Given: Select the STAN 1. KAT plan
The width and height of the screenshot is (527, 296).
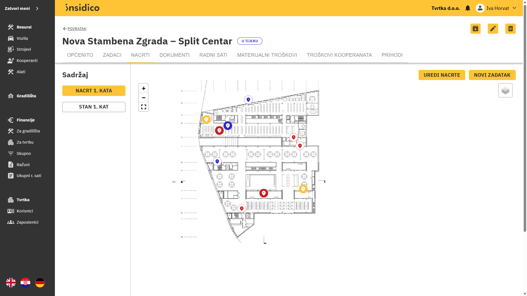Looking at the screenshot, I should (94, 107).
